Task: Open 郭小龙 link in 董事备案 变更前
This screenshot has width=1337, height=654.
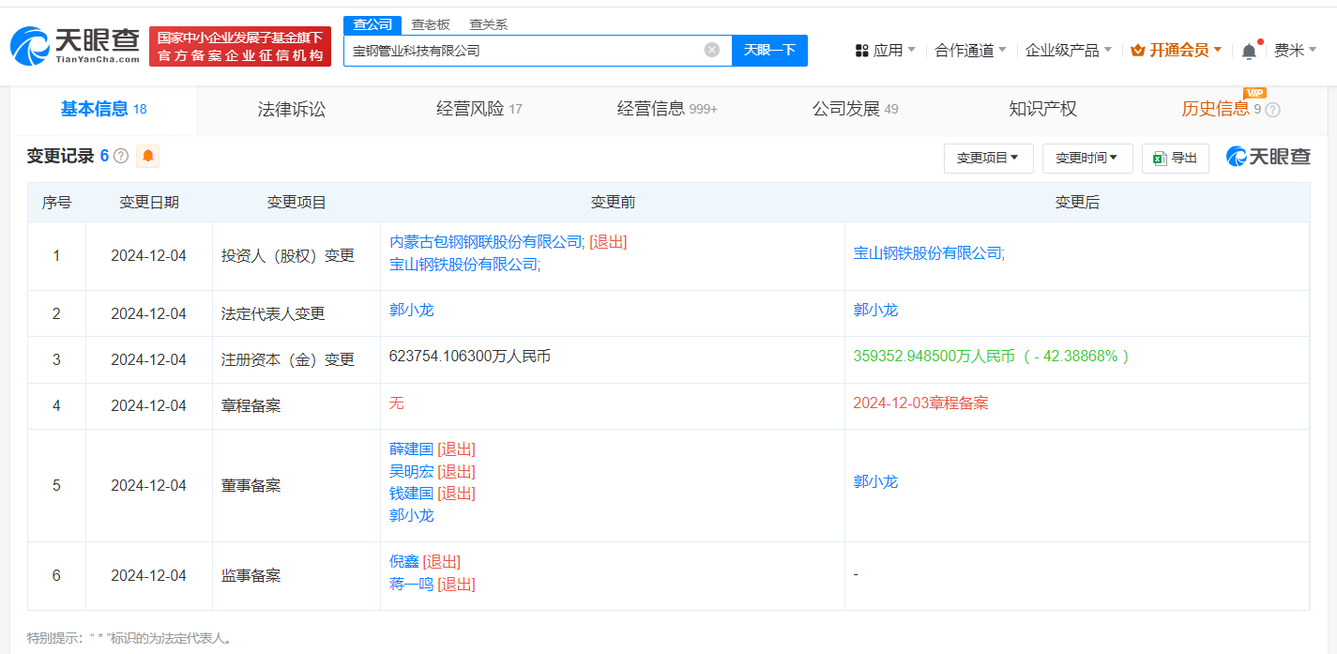Action: point(412,515)
